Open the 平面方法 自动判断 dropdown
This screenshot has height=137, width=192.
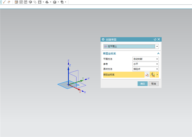point(146,59)
